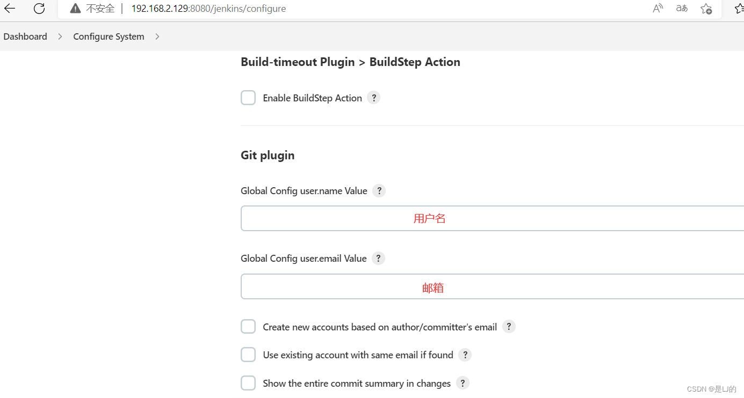The height and width of the screenshot is (398, 744).
Task: Click the Build-timeout Plugin > BuildStep Action heading
Action: coord(350,62)
